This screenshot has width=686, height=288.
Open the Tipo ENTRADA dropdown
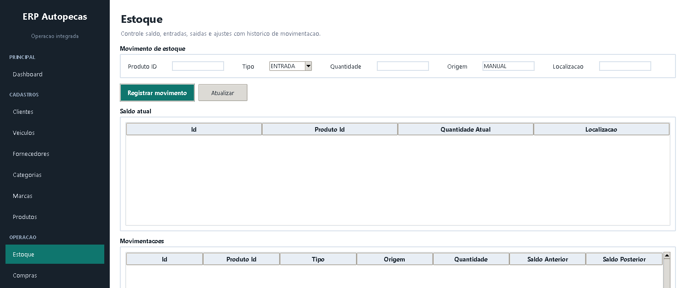[x=290, y=66]
